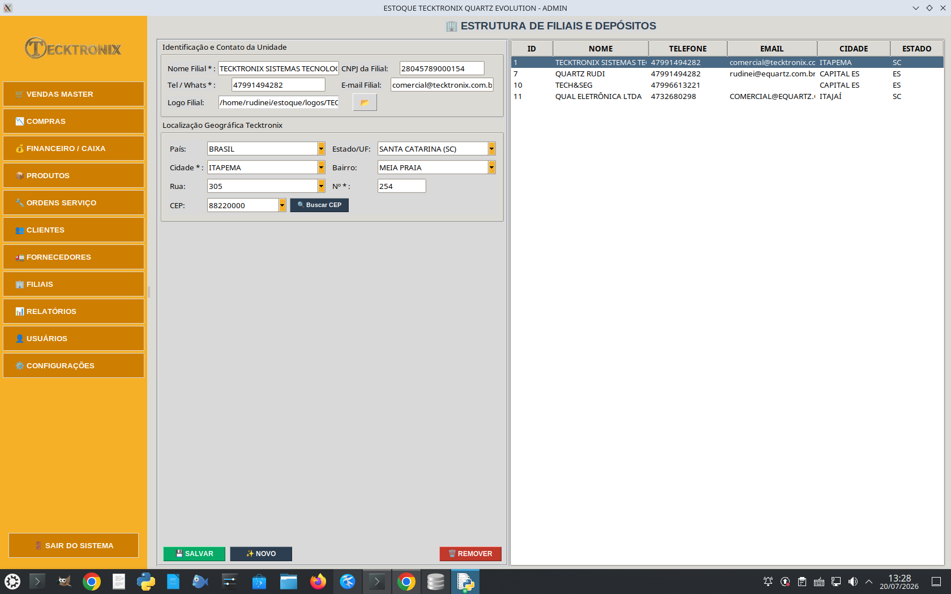Switch to the active Python script window
The height and width of the screenshot is (594, 951).
pos(465,582)
